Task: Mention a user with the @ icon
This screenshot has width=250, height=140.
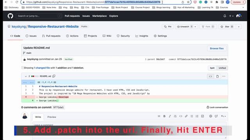Action: (x=211, y=116)
